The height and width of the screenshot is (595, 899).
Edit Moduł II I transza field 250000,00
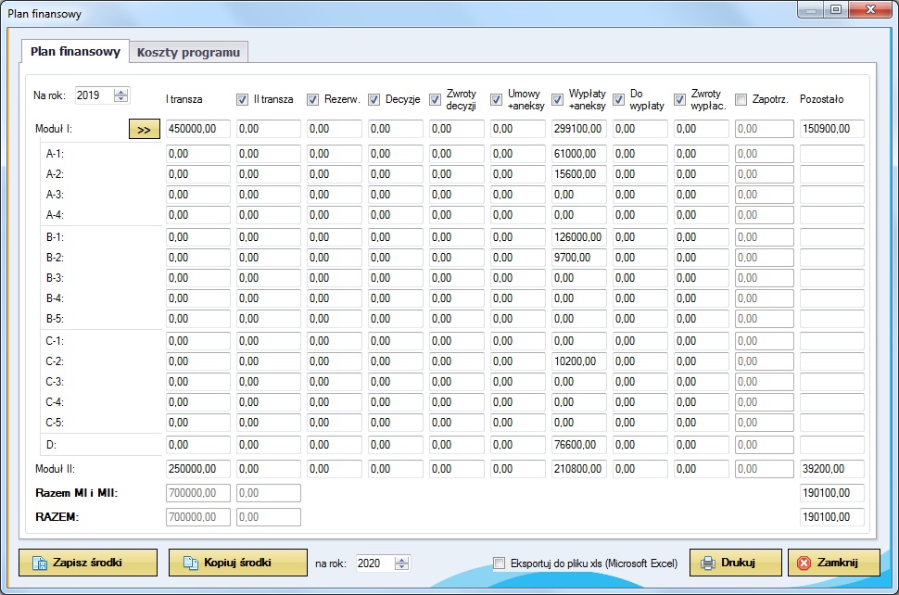point(197,469)
